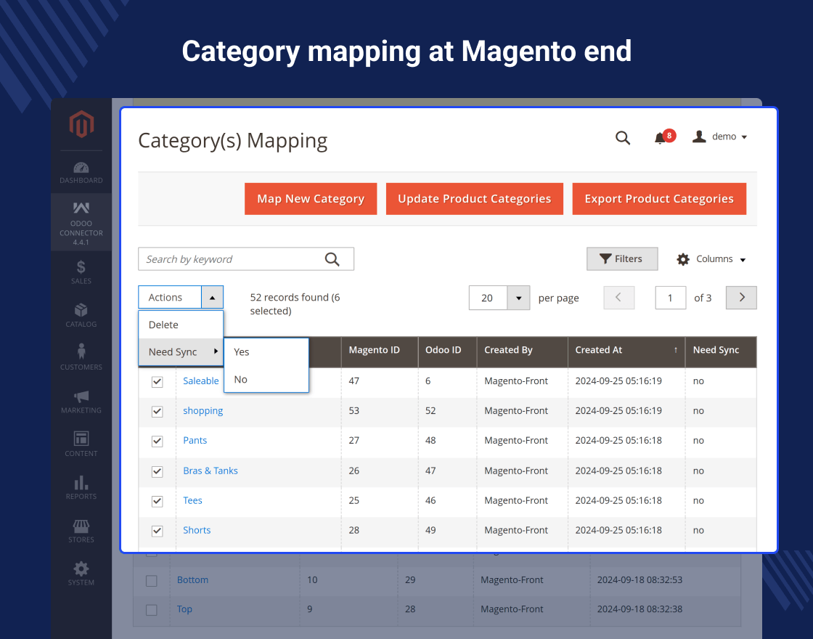Click the previous page arrow
The height and width of the screenshot is (639, 813).
(x=618, y=297)
